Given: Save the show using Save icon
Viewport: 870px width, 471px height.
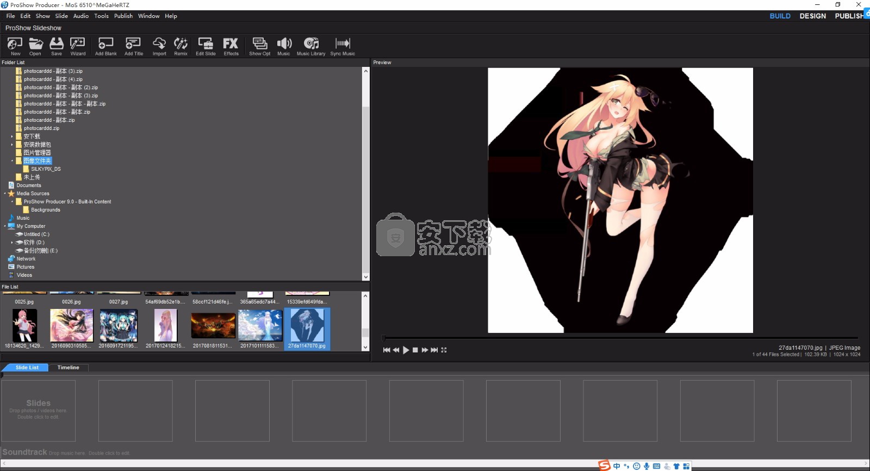Looking at the screenshot, I should 57,46.
